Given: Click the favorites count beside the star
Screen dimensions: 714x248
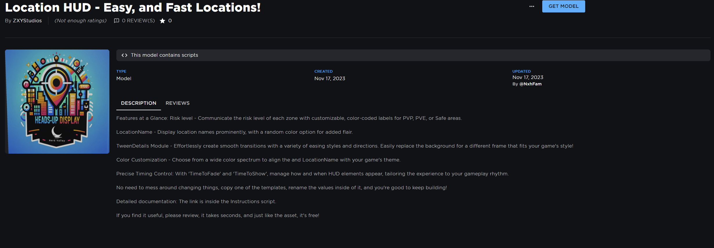Looking at the screenshot, I should [x=170, y=21].
